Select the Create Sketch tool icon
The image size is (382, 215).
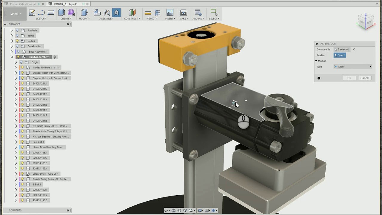tap(32, 13)
